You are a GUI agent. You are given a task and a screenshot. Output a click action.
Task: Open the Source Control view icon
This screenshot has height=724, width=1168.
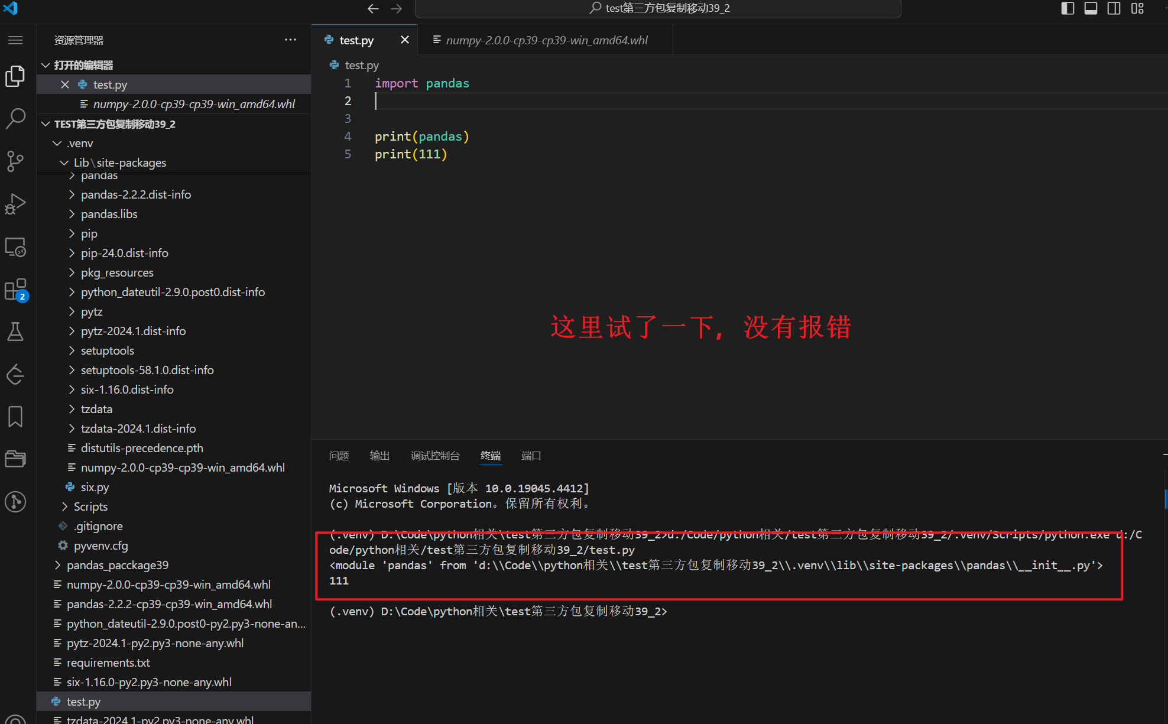coord(15,161)
